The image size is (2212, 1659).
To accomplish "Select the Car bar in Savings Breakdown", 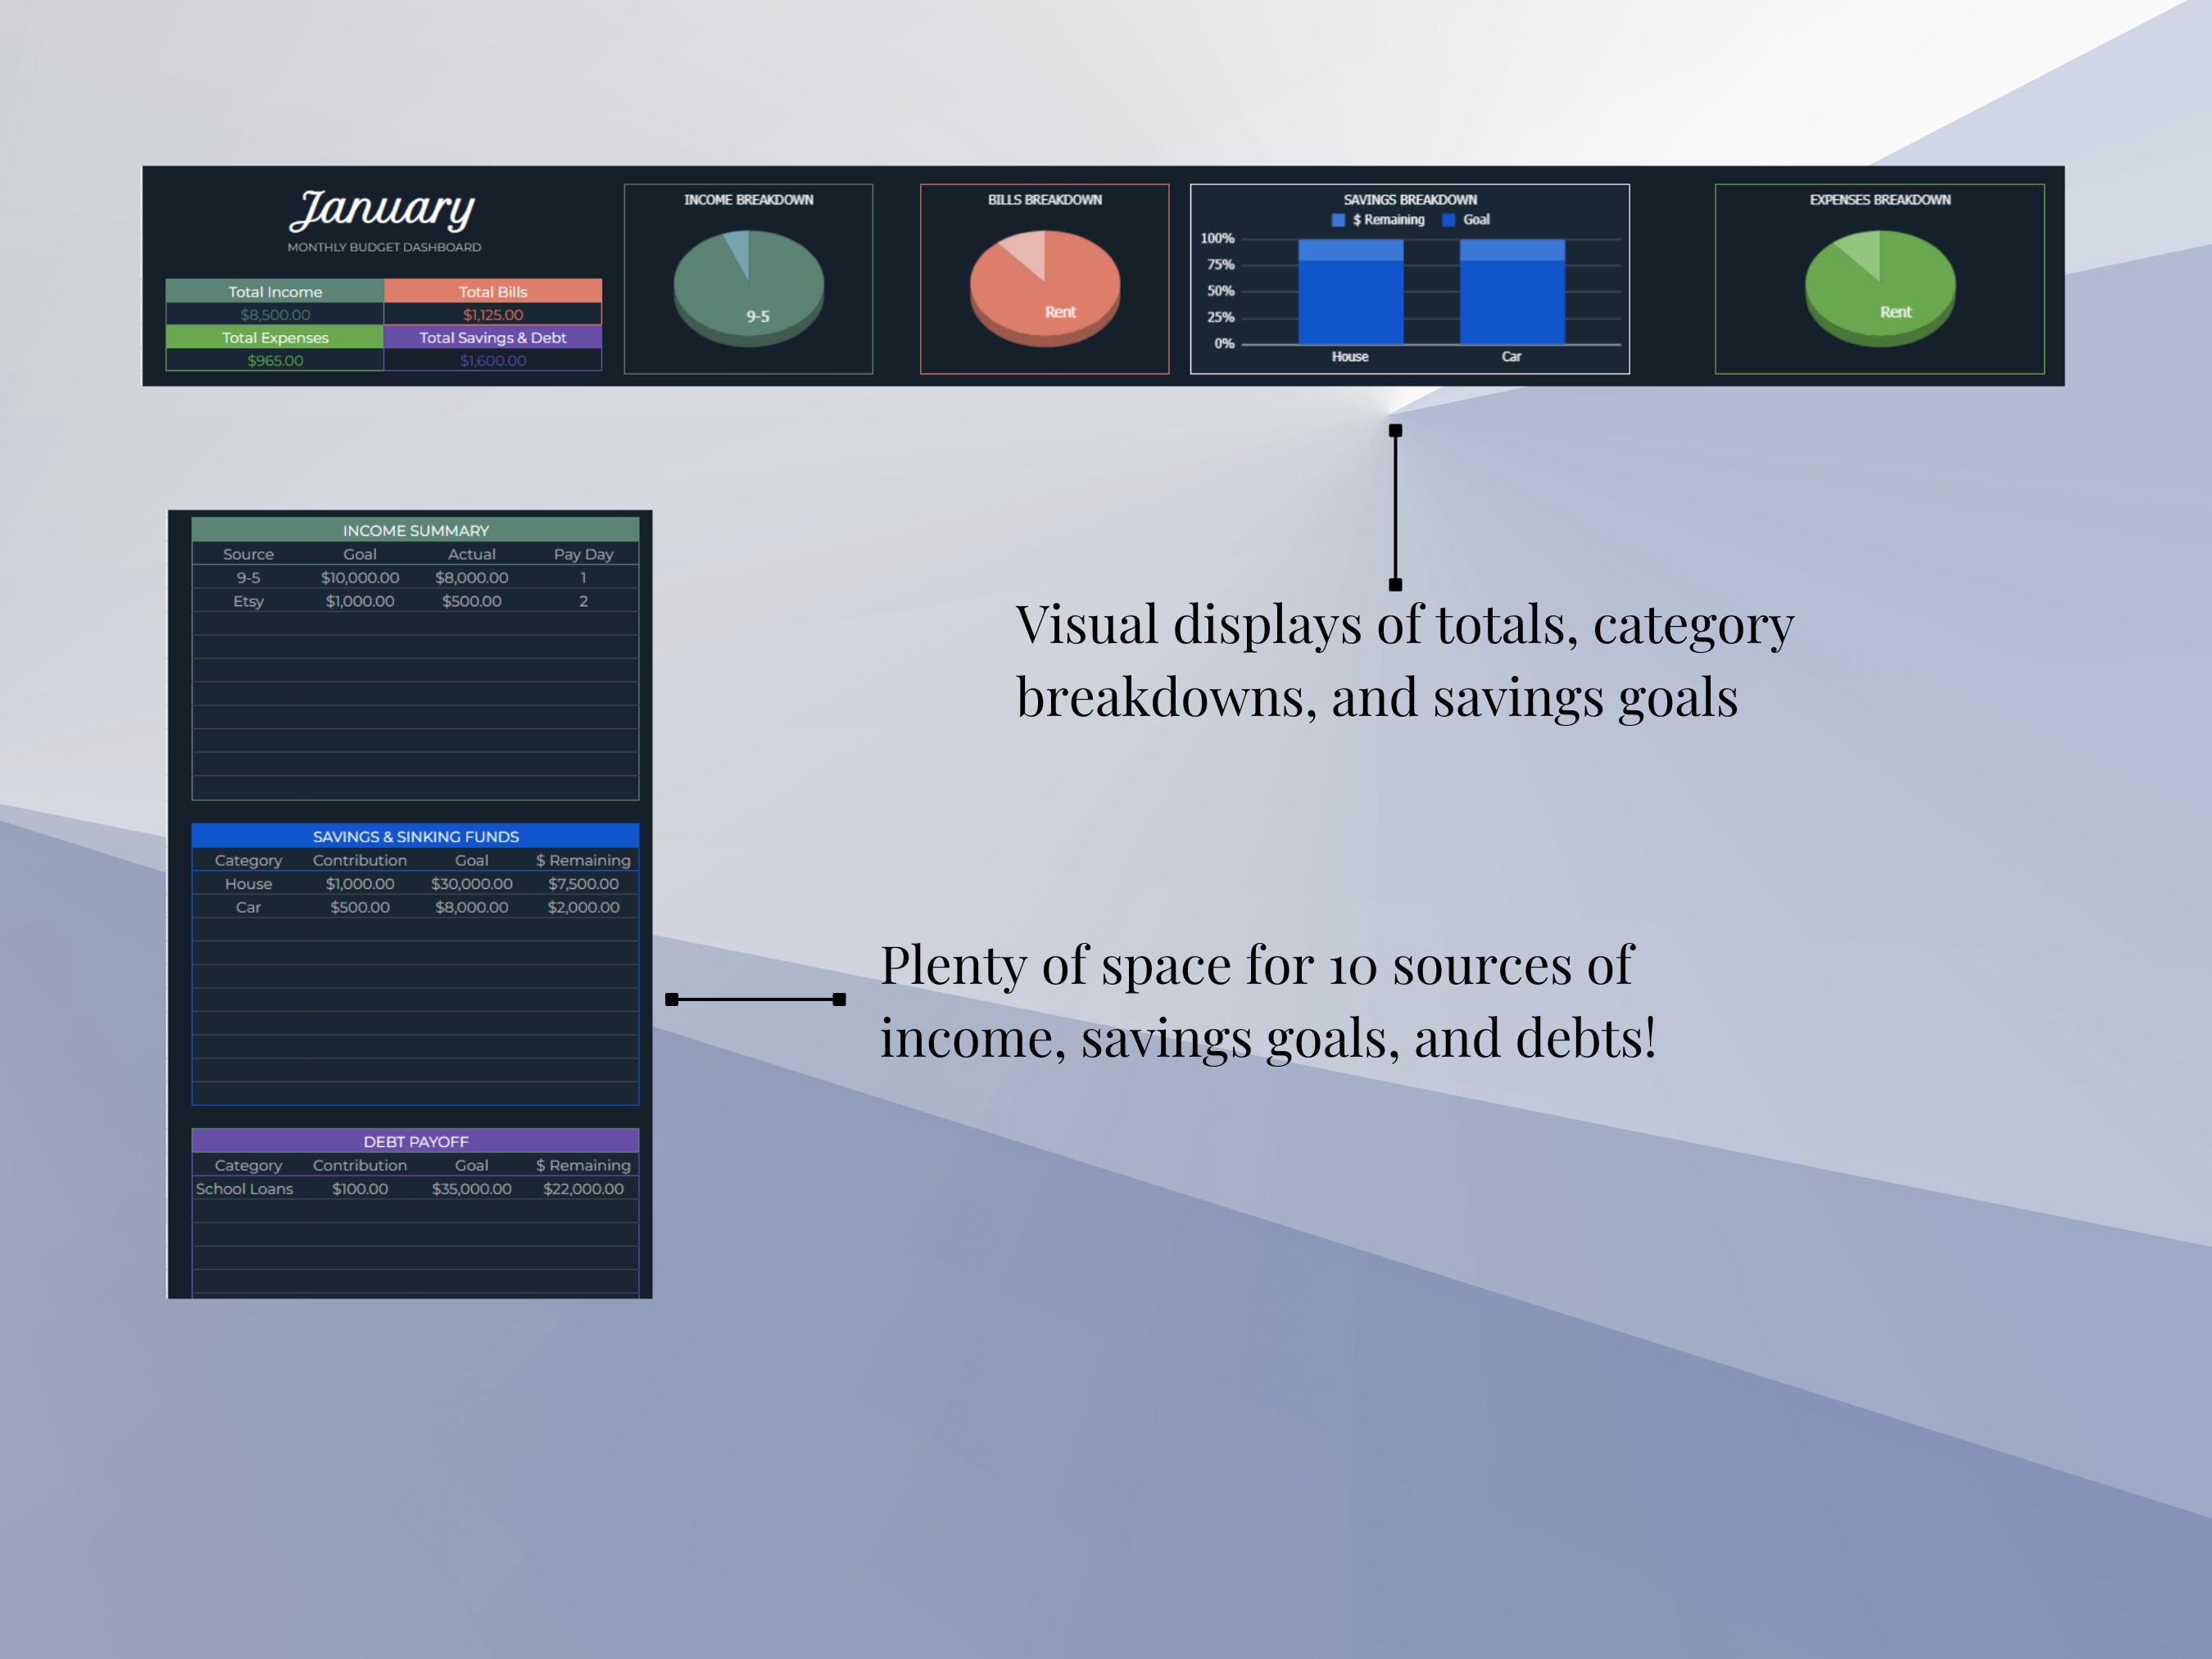I will (x=1512, y=291).
